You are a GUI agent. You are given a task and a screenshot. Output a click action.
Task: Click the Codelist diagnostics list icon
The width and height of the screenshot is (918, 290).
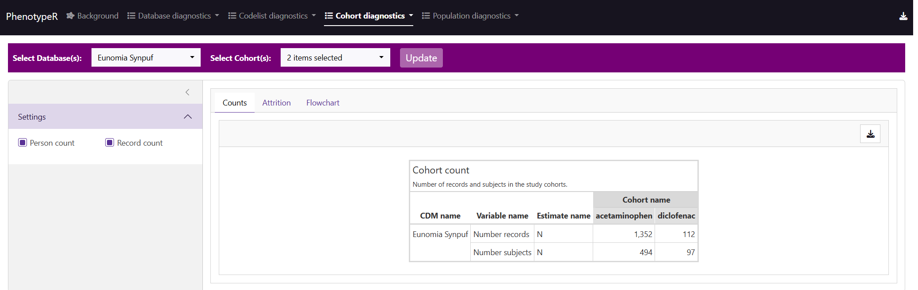point(232,16)
